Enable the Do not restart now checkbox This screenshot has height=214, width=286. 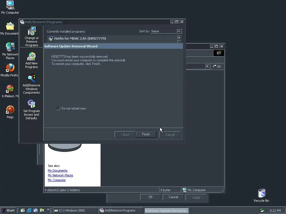[x=58, y=108]
